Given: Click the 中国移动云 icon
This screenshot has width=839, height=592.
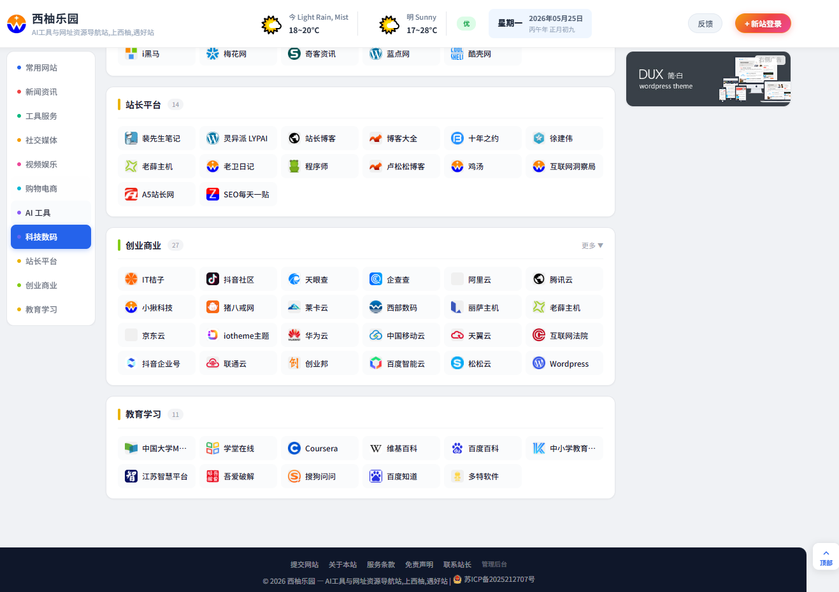Looking at the screenshot, I should tap(376, 335).
